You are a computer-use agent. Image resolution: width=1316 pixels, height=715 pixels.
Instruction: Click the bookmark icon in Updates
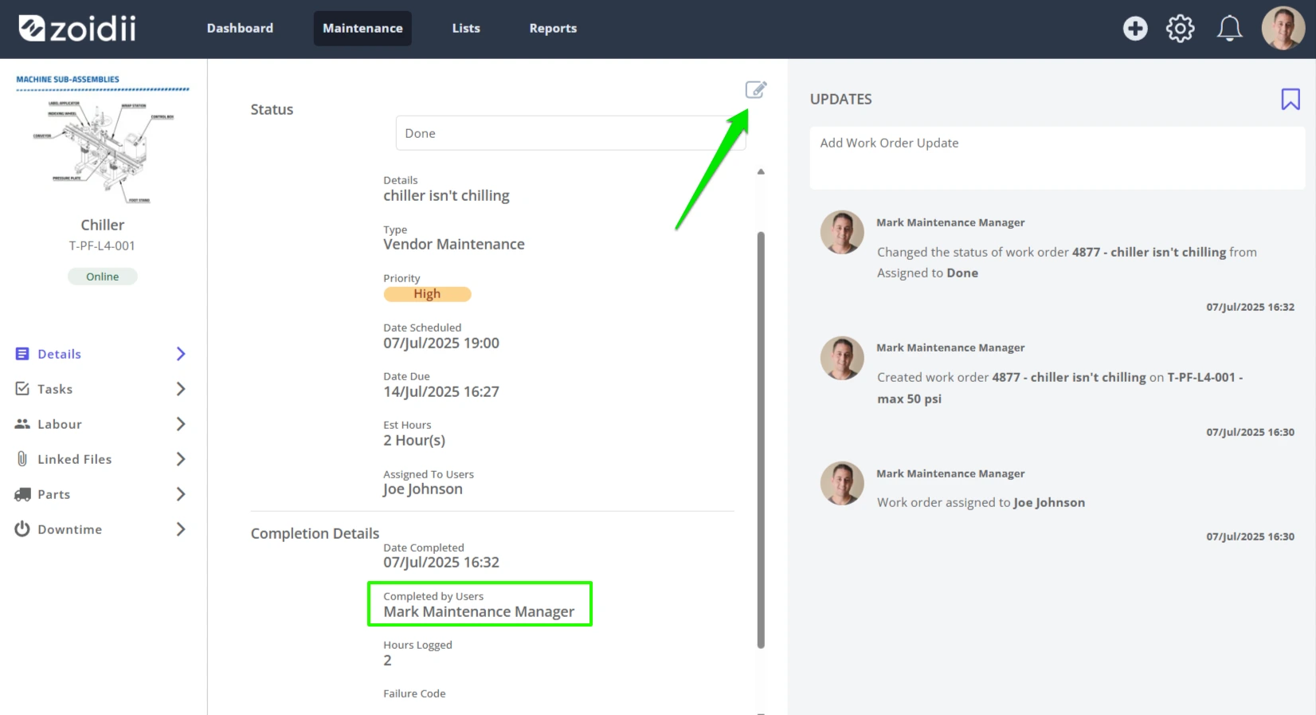point(1291,99)
